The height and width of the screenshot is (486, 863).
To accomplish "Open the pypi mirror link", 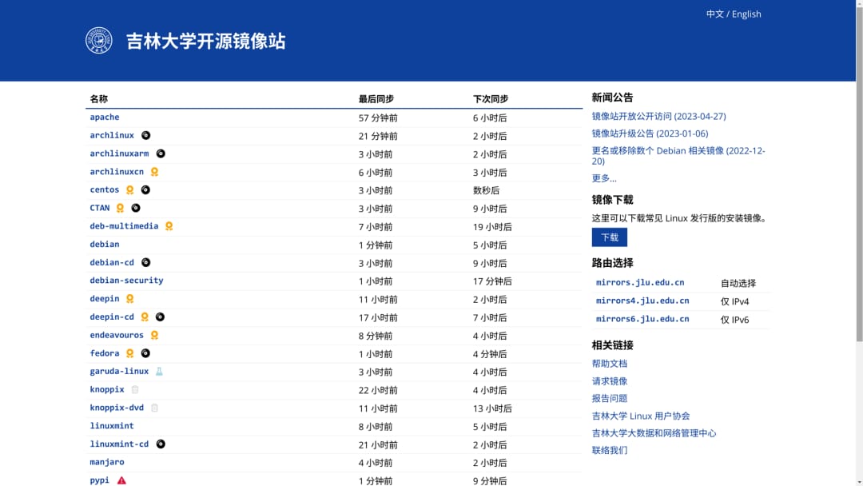I will [100, 480].
